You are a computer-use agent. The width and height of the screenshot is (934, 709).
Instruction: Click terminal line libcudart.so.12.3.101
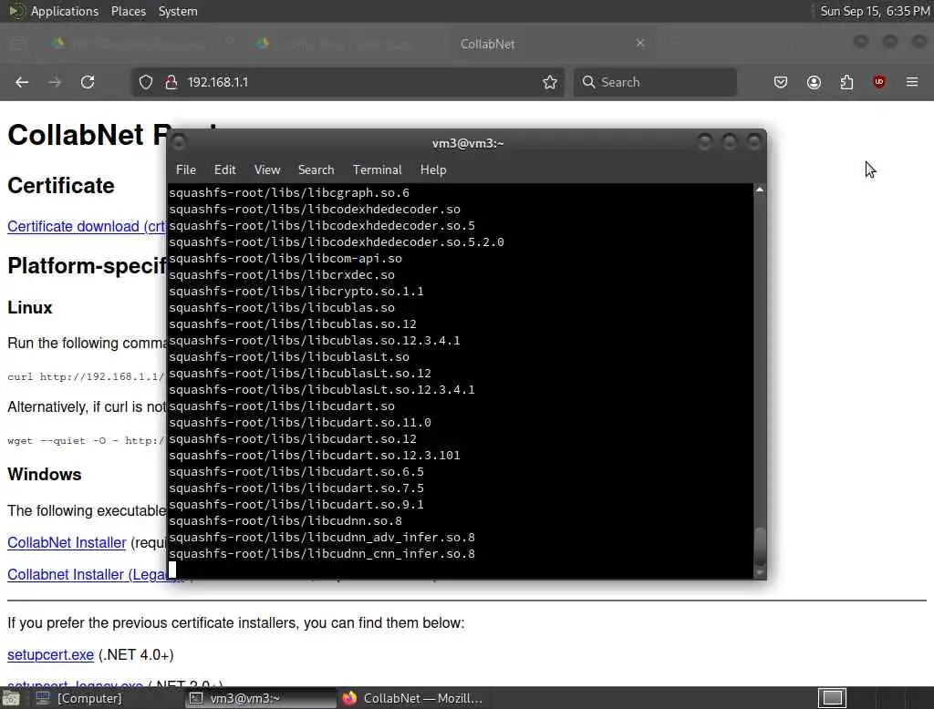click(315, 456)
